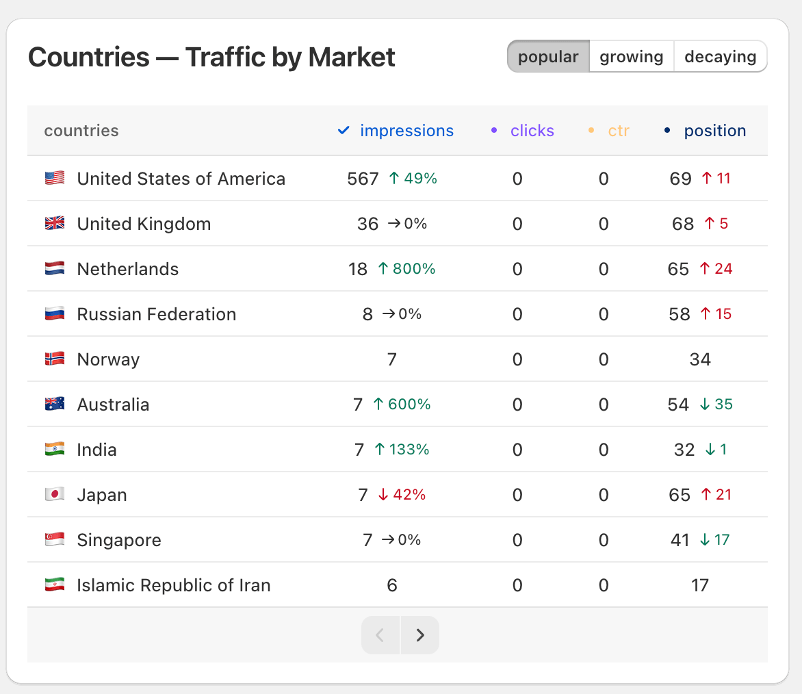
Task: Click the green 800% growth indicator for Netherlands
Action: [409, 268]
